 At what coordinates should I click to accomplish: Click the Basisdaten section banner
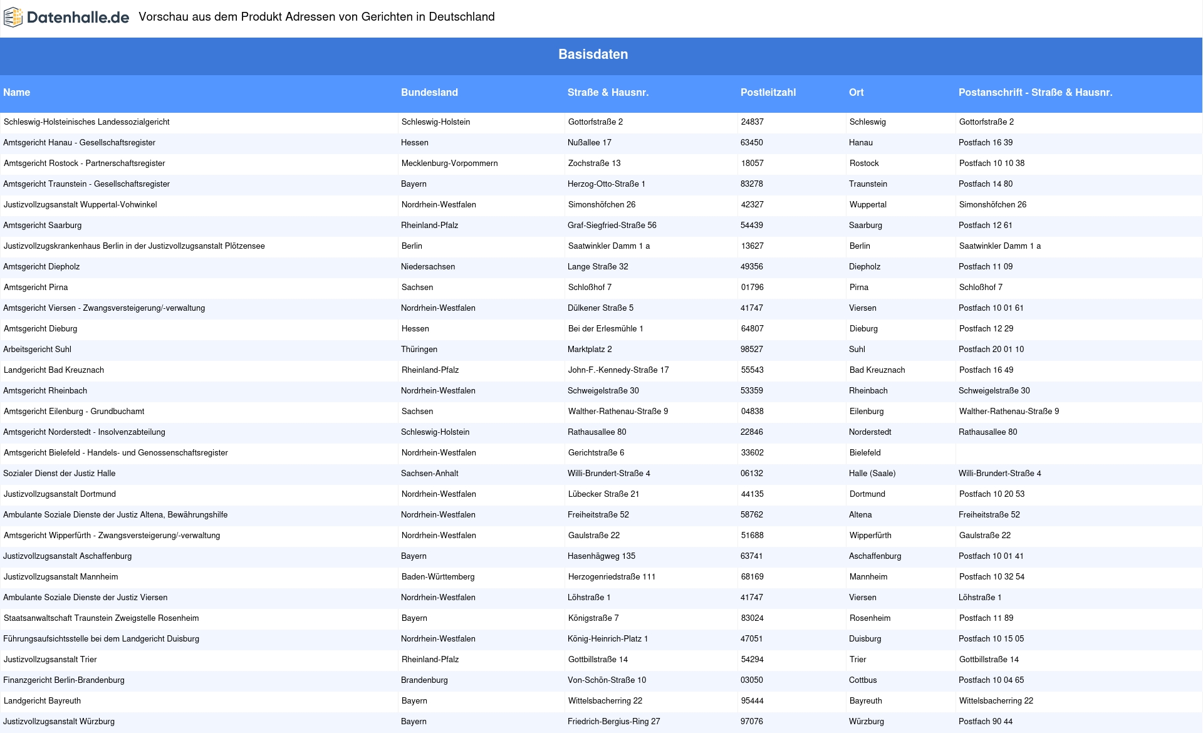[601, 56]
